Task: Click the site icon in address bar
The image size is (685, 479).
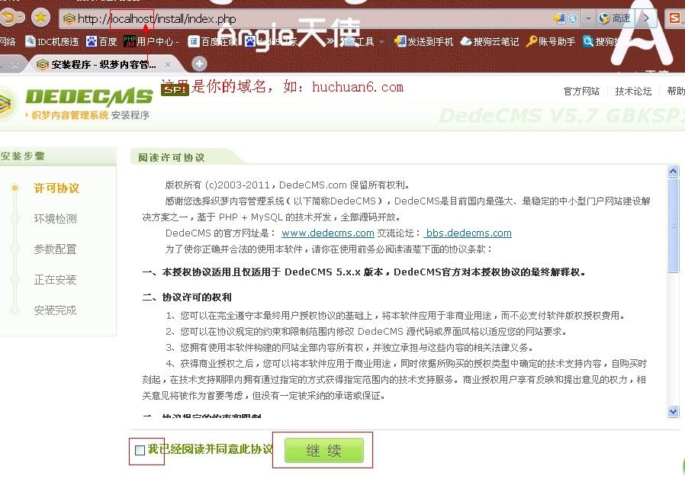Action: (69, 19)
